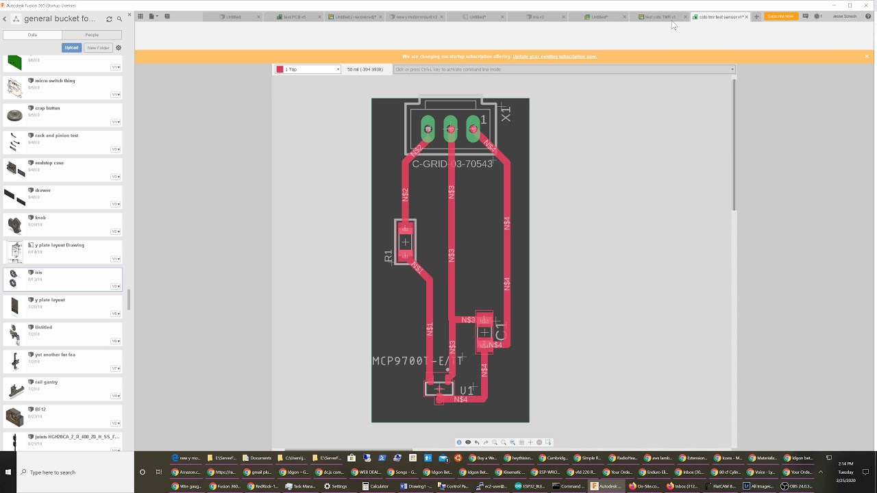Click connector pad 1 on X1
The image size is (877, 493).
coord(473,128)
